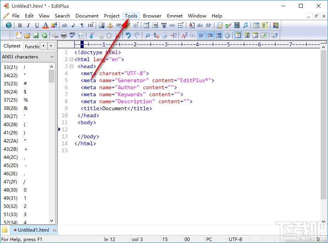Image resolution: width=328 pixels, height=243 pixels.
Task: Open file with folder icon
Action: (27, 35)
